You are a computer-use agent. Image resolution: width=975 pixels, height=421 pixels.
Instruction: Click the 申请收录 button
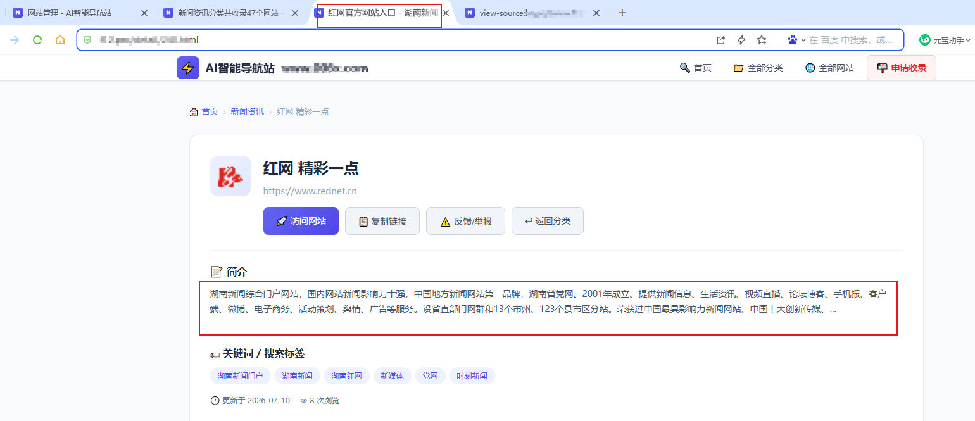point(902,68)
